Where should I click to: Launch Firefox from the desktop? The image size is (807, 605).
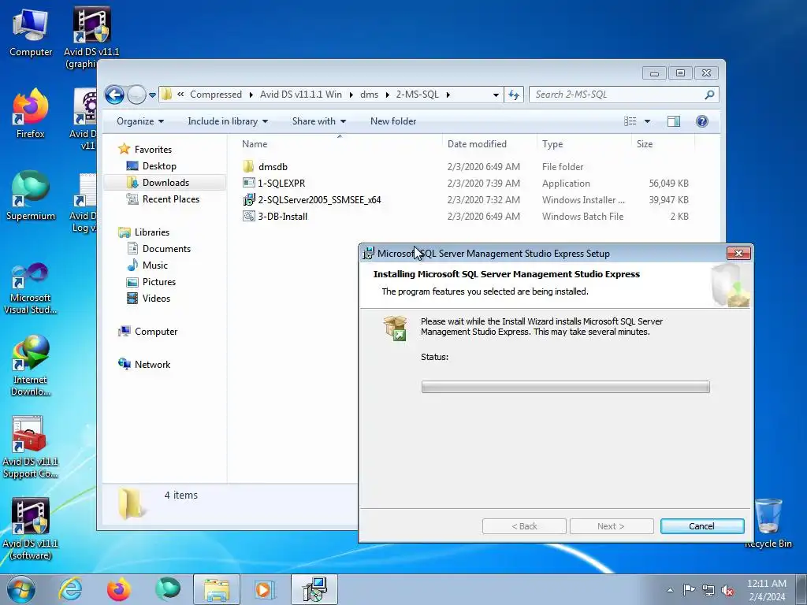31,113
